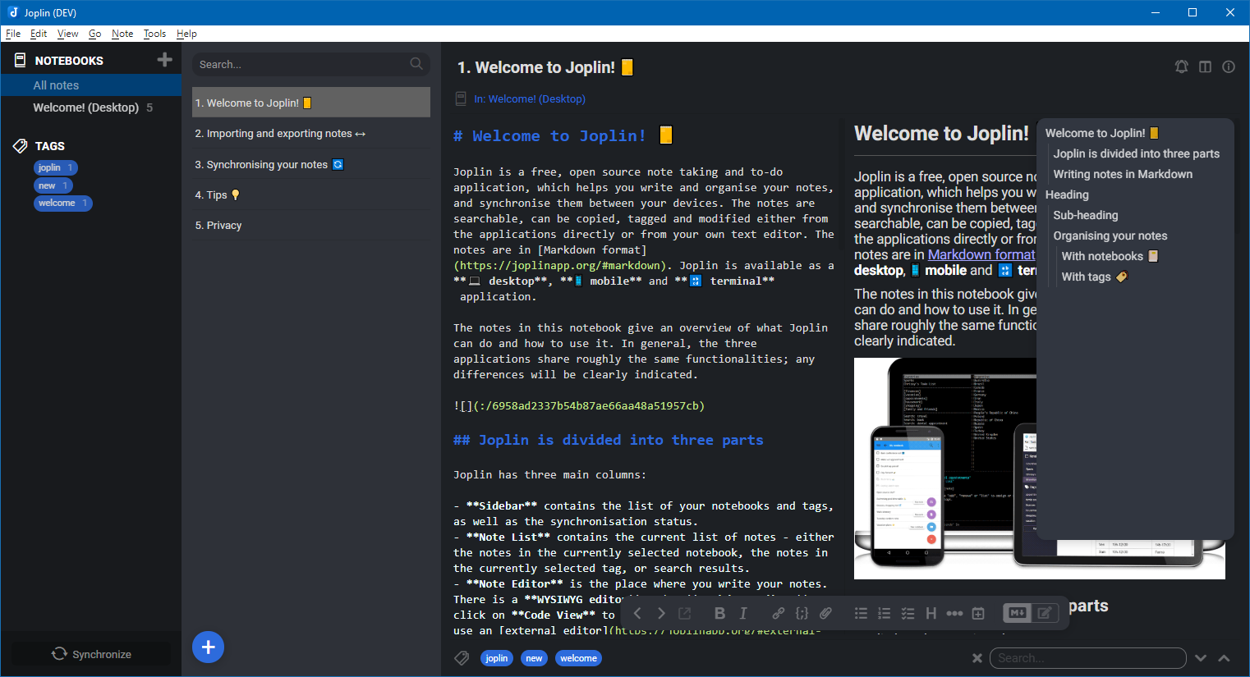Screen dimensions: 1250x677
Task: Select the note 1. Welcome to Joplin! in the list
Action: [311, 103]
